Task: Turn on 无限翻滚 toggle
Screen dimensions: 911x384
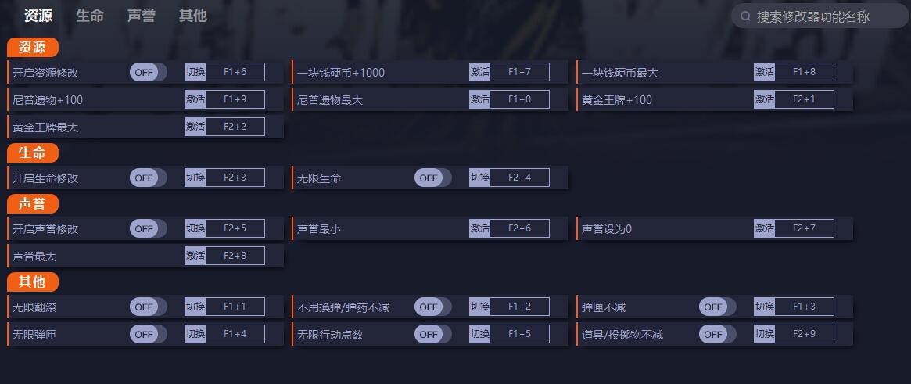Action: click(148, 307)
